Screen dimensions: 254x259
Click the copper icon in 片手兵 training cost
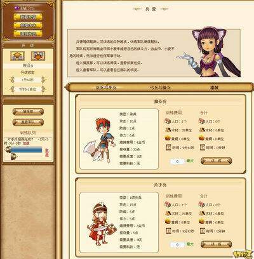pos(168,222)
